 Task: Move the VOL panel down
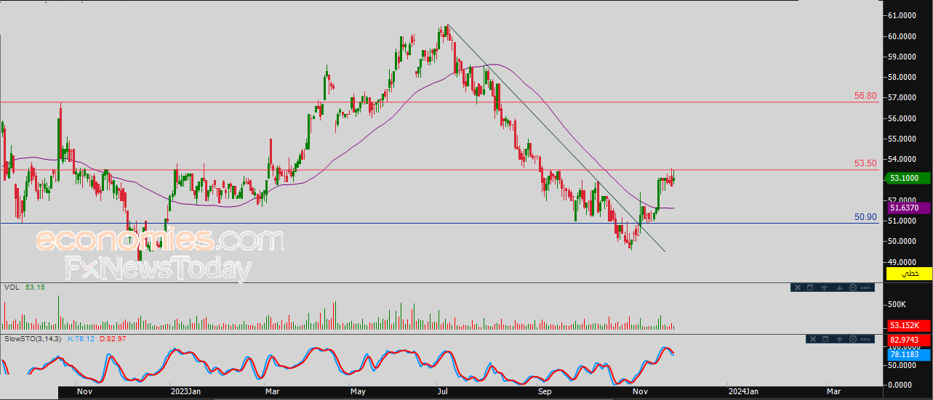(839, 287)
